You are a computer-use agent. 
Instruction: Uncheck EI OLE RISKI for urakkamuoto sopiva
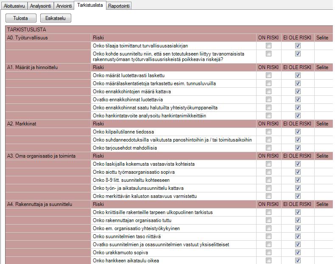[298, 253]
